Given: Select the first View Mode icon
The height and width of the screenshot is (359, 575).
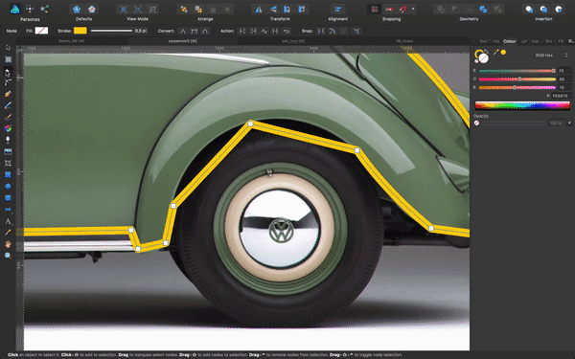Looking at the screenshot, I should (124, 10).
